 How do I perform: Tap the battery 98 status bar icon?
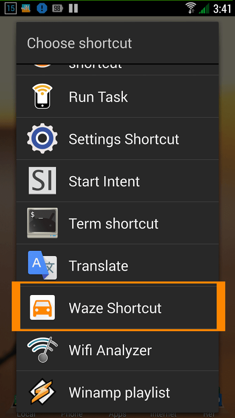click(x=57, y=8)
